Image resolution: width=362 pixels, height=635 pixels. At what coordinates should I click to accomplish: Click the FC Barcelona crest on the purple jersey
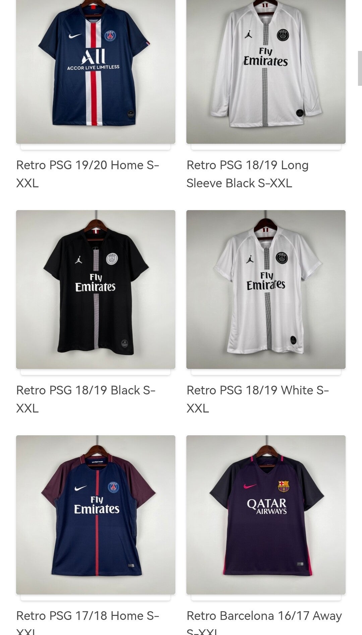pos(284,486)
